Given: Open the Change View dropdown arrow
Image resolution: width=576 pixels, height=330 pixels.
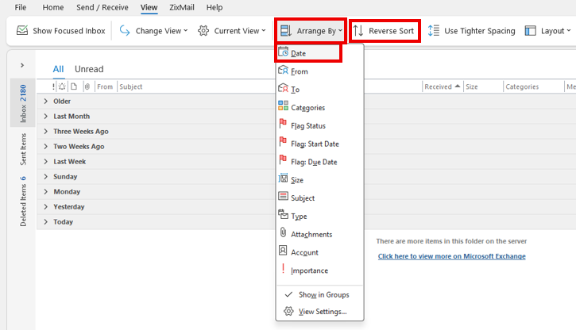Looking at the screenshot, I should click(185, 31).
